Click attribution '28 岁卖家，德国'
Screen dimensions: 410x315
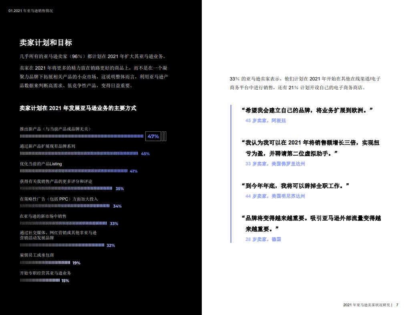pos(263,239)
